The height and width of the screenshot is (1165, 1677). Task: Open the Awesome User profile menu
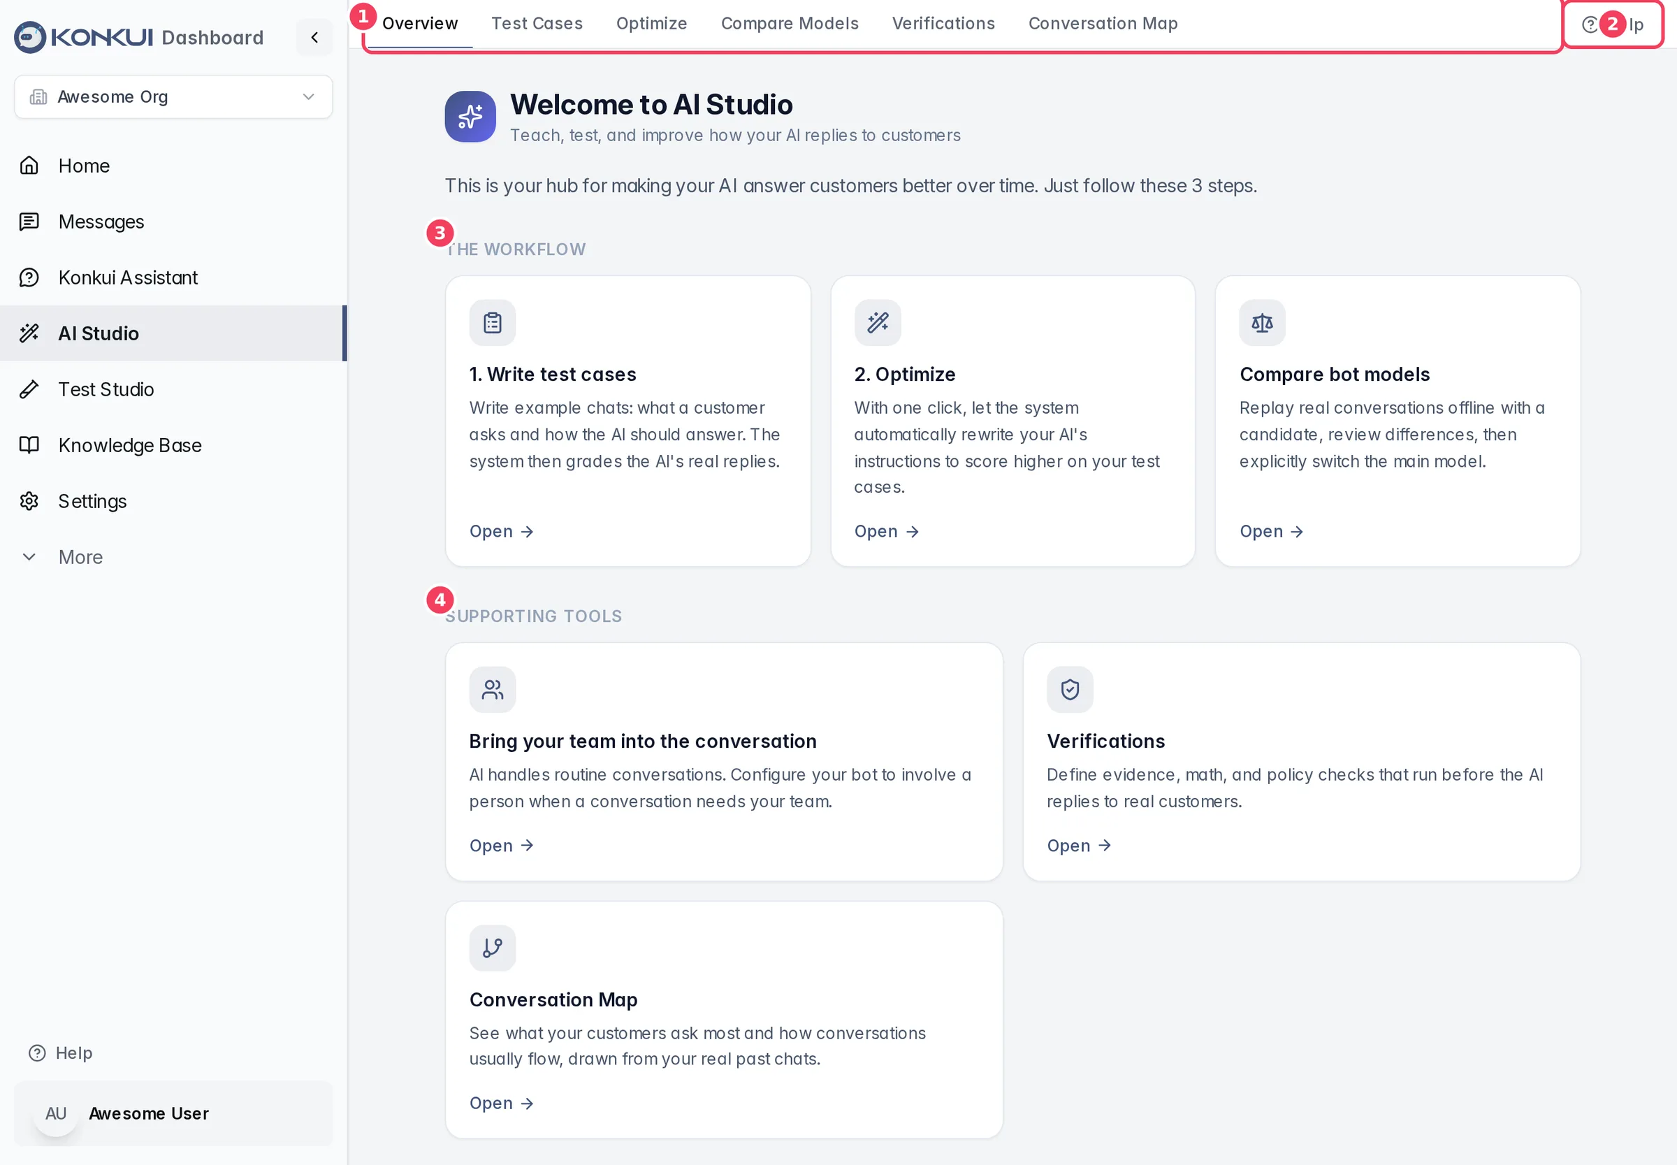tap(174, 1113)
